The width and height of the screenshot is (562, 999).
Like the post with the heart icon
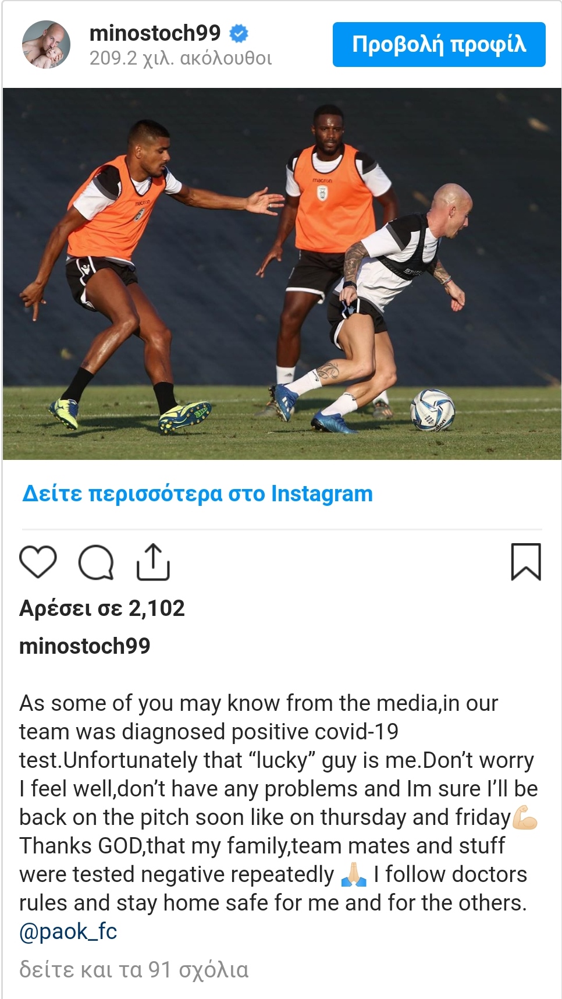point(38,562)
